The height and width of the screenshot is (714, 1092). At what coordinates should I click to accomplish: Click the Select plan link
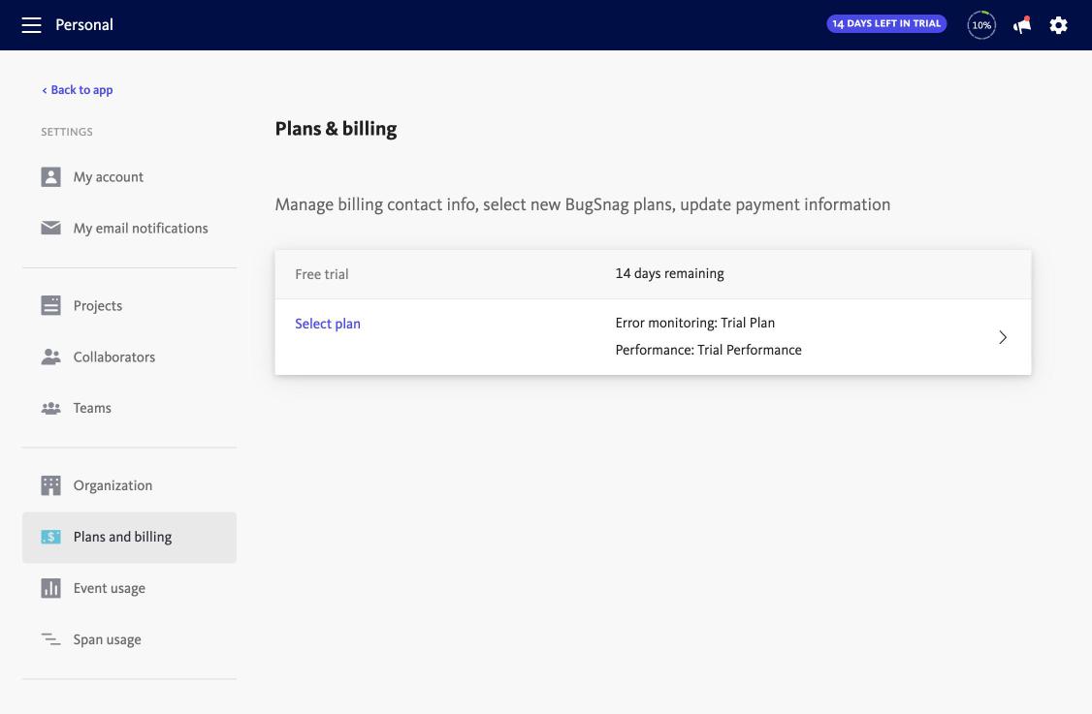pos(328,324)
